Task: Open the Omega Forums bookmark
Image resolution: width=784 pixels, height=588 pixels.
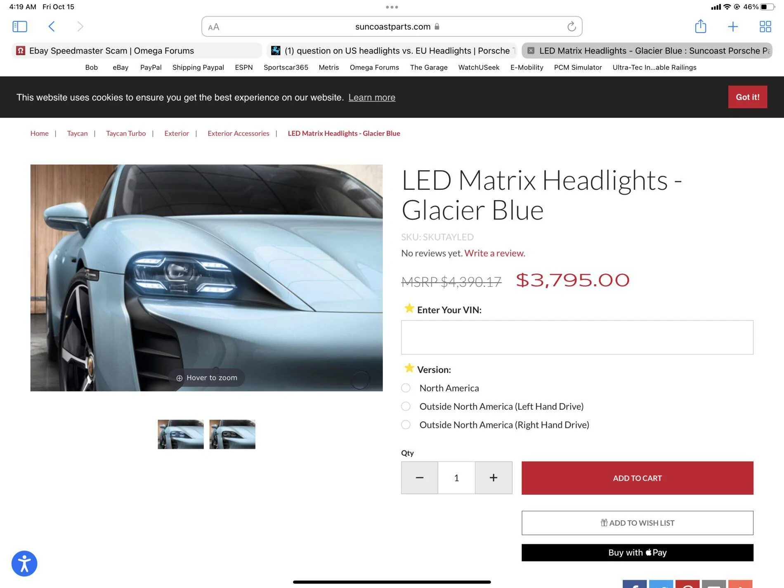Action: tap(374, 68)
